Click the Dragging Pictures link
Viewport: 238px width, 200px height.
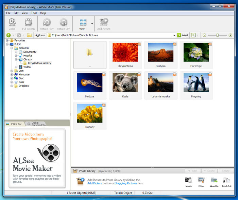[x=126, y=183]
